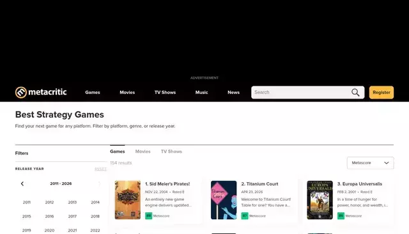Click the 'NOV 22, 2004' release date
Screen dimensions: 409x234
point(156,192)
